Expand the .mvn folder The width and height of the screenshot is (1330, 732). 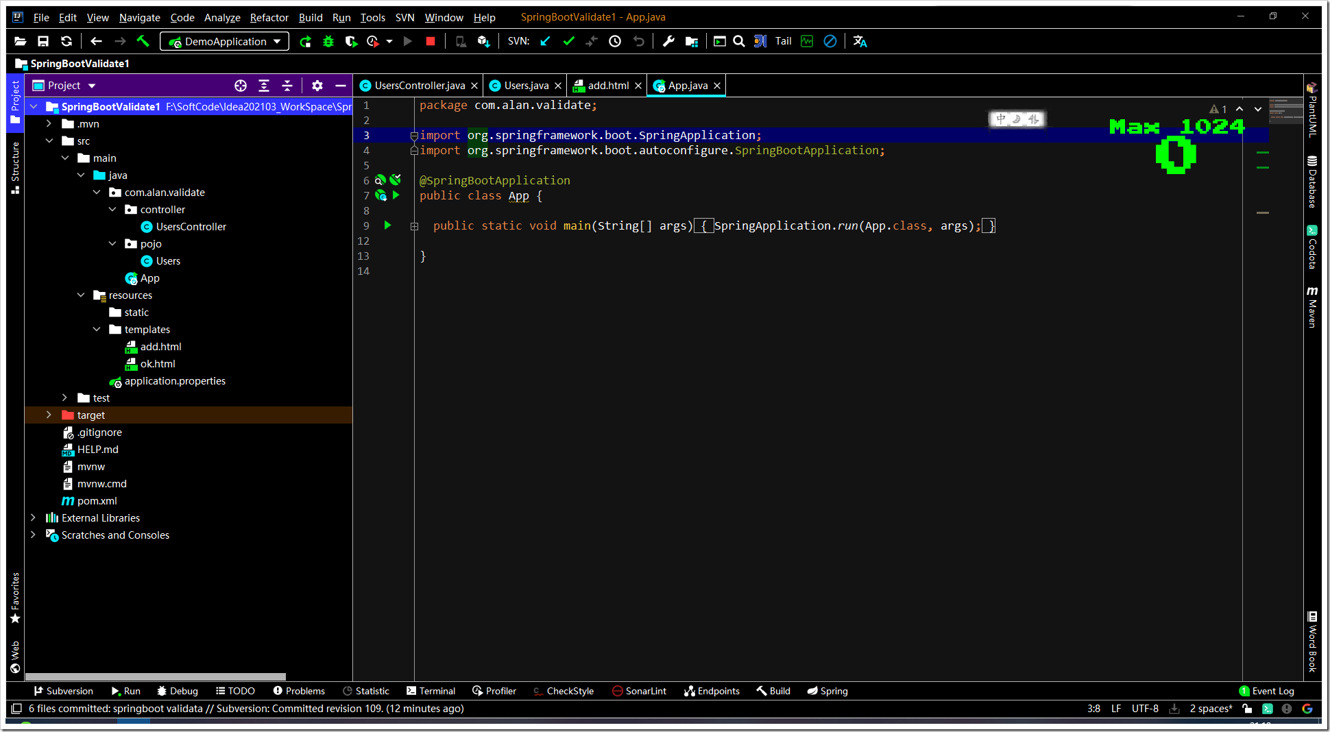pyautogui.click(x=49, y=124)
